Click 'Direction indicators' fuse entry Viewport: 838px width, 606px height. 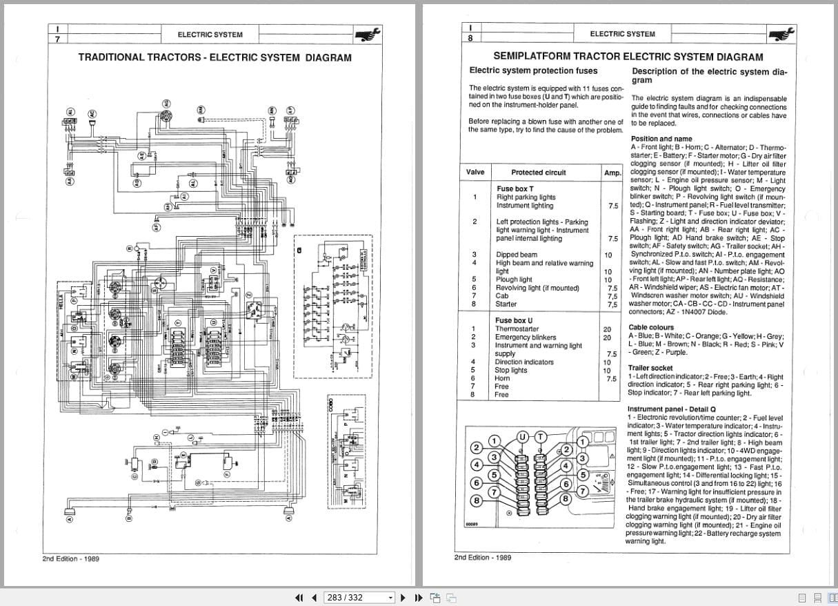coord(524,362)
